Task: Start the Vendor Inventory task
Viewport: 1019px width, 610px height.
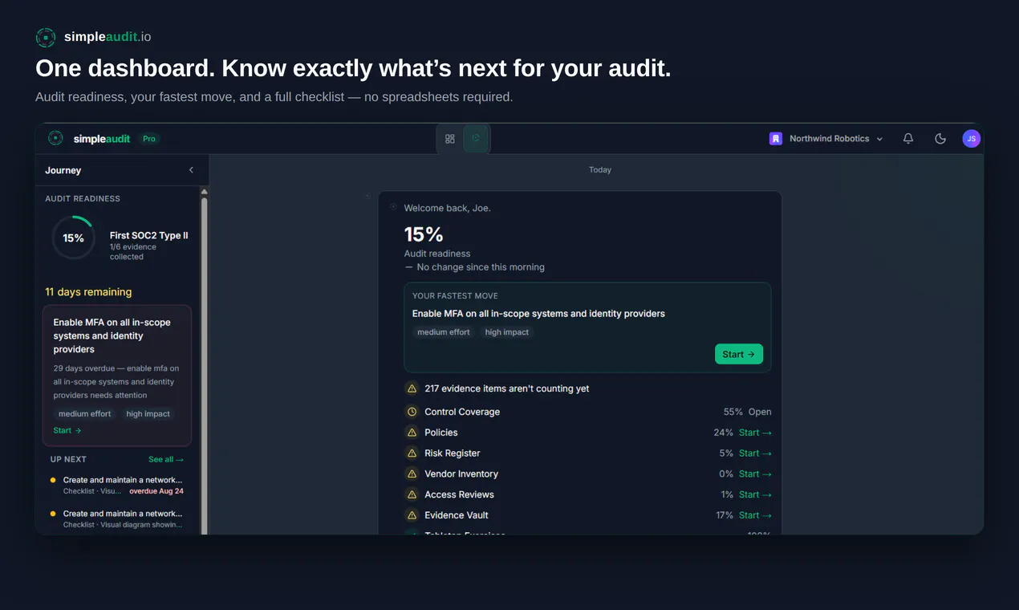Action: point(755,474)
